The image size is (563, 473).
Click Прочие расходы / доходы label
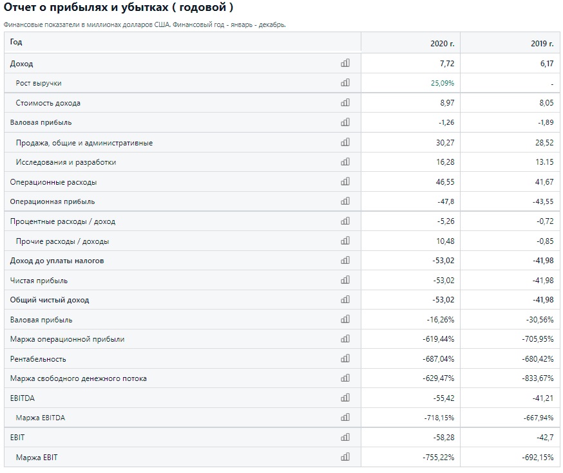(x=62, y=241)
